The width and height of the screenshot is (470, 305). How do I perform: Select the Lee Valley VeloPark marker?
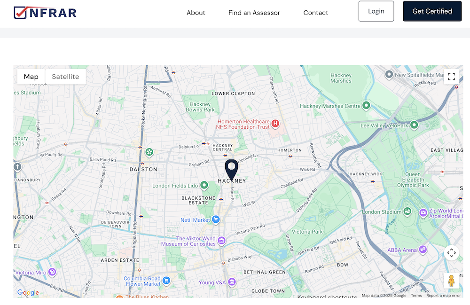414,125
